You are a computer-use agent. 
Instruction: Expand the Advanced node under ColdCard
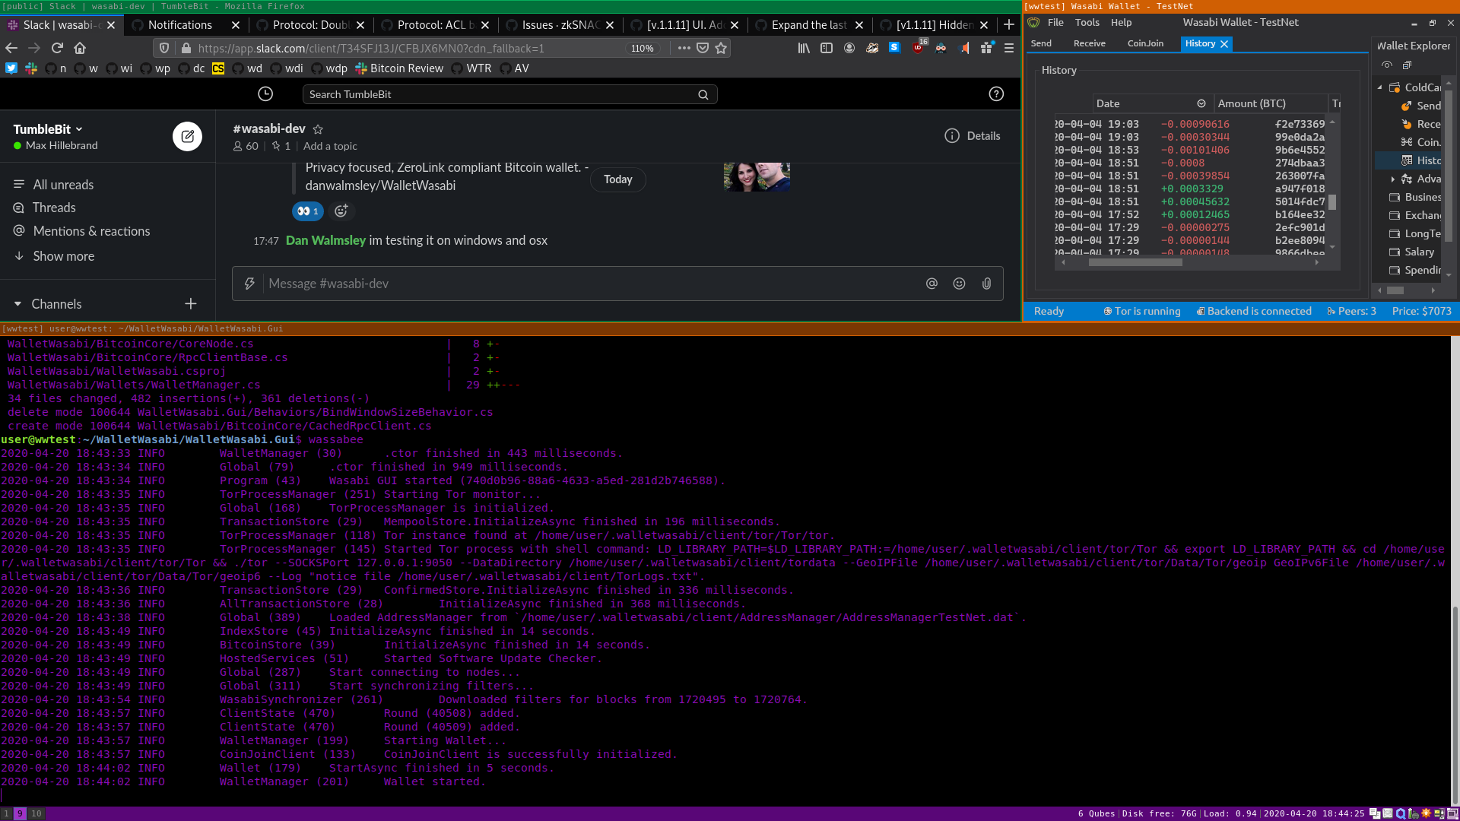[x=1393, y=179]
